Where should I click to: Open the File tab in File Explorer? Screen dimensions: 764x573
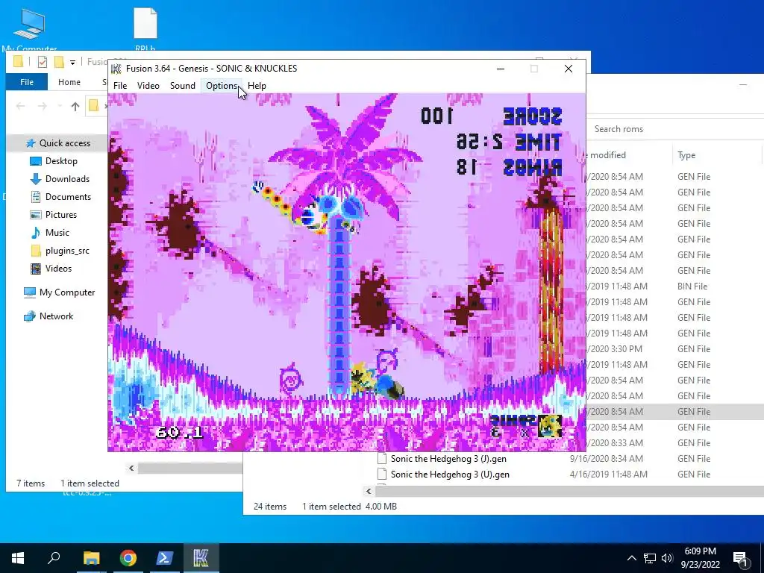(27, 82)
